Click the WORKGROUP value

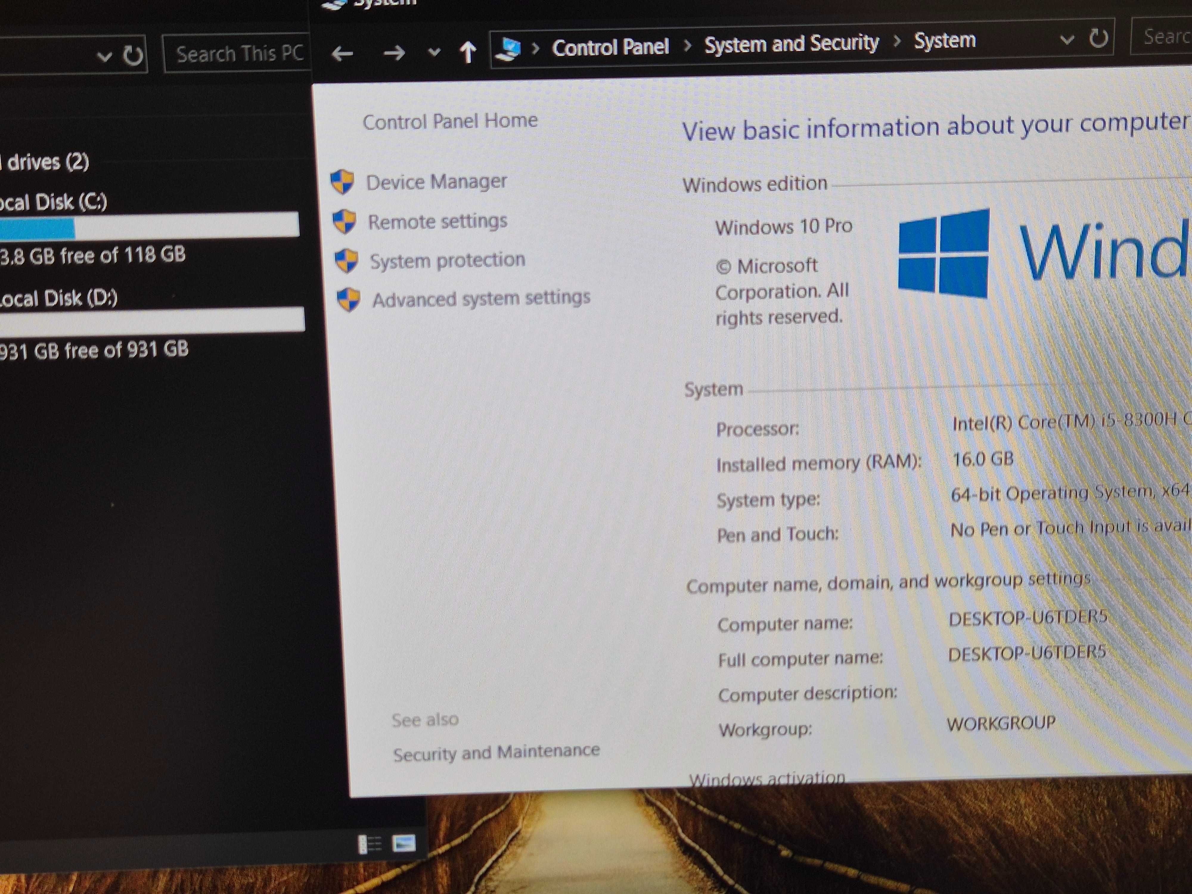1001,724
